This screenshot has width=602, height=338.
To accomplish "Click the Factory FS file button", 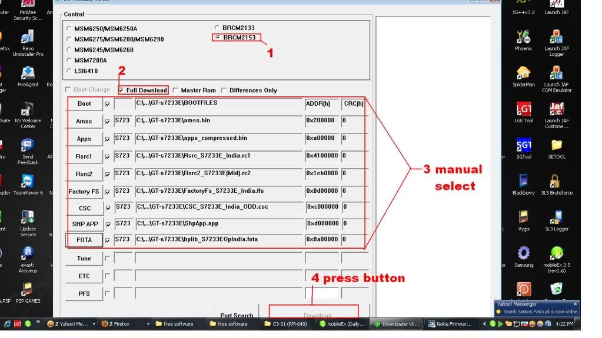I will (x=84, y=192).
